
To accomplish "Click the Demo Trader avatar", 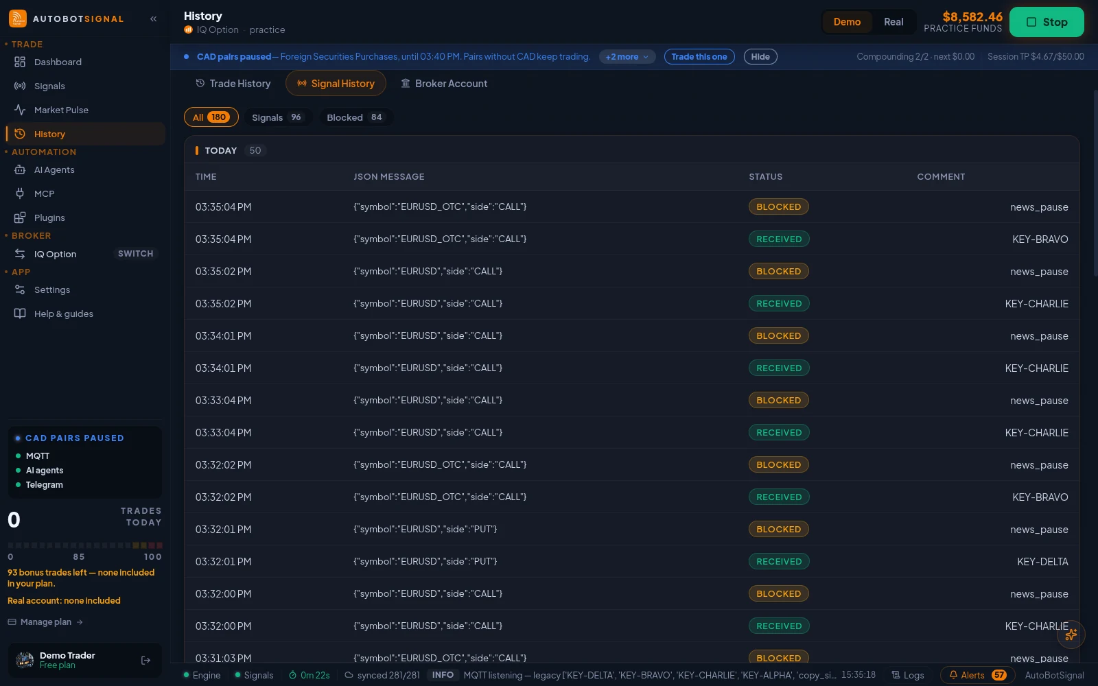I will tap(25, 661).
